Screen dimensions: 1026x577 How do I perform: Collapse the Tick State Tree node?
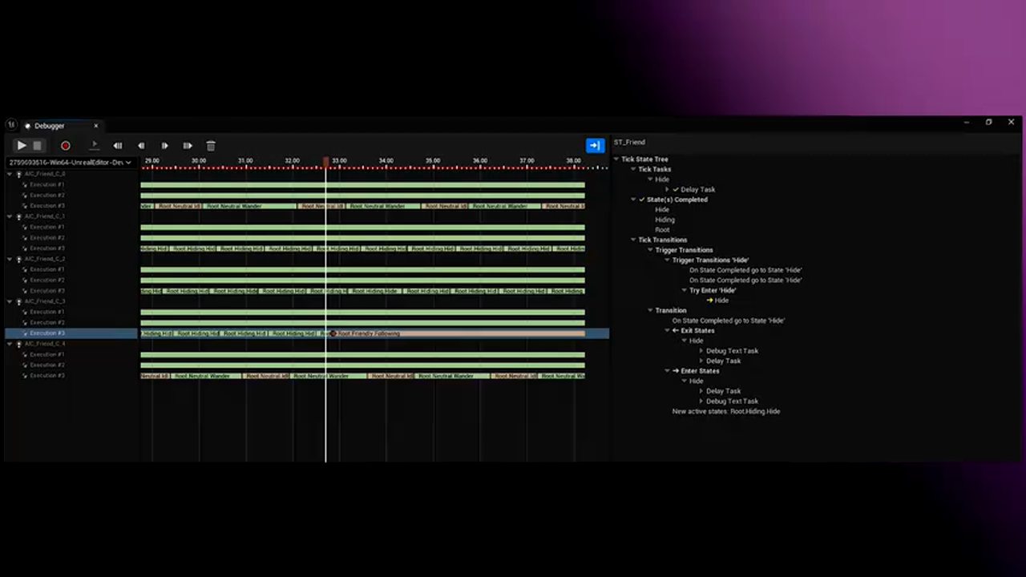[x=616, y=159]
